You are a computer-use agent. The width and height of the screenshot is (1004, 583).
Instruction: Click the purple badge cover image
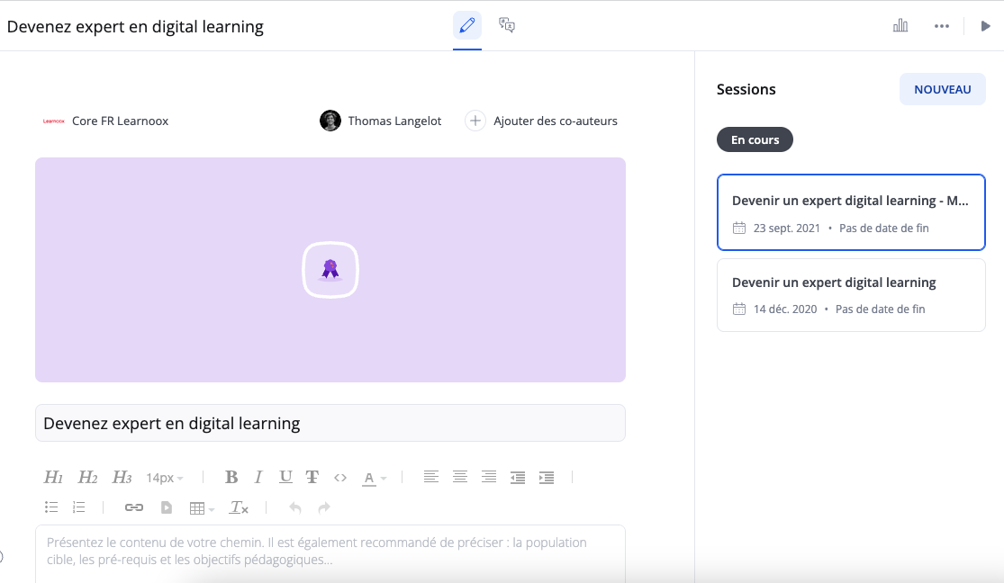(x=330, y=270)
